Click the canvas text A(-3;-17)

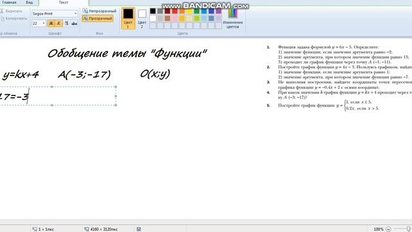click(x=84, y=75)
